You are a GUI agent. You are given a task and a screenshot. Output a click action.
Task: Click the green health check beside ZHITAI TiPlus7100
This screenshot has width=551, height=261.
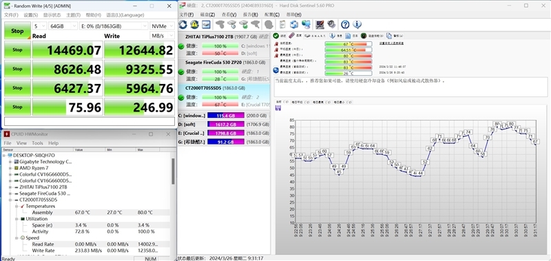tap(181, 46)
